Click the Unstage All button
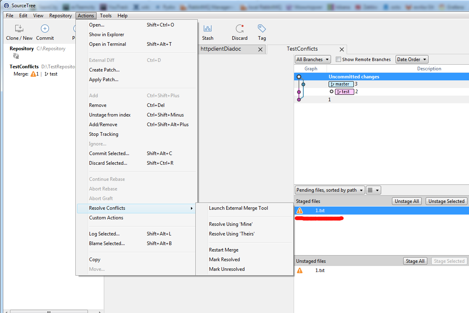The image size is (469, 313). point(406,201)
